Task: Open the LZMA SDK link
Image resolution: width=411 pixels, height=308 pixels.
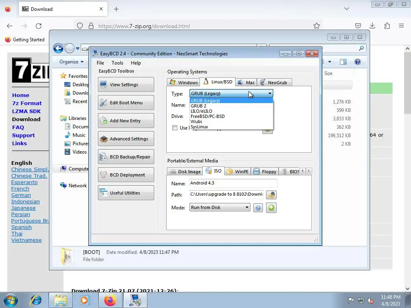Action: [26, 111]
